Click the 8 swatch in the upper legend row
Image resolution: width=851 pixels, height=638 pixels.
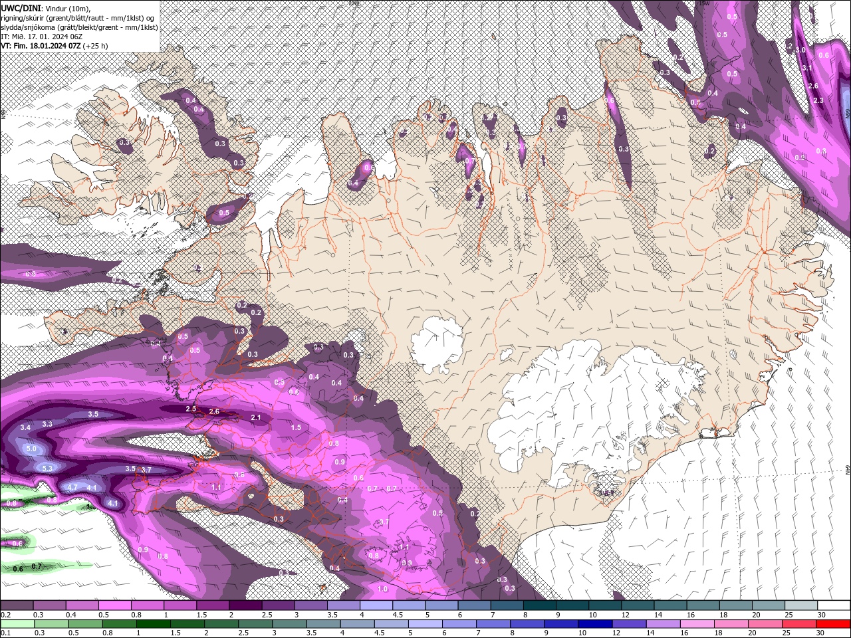click(x=540, y=605)
